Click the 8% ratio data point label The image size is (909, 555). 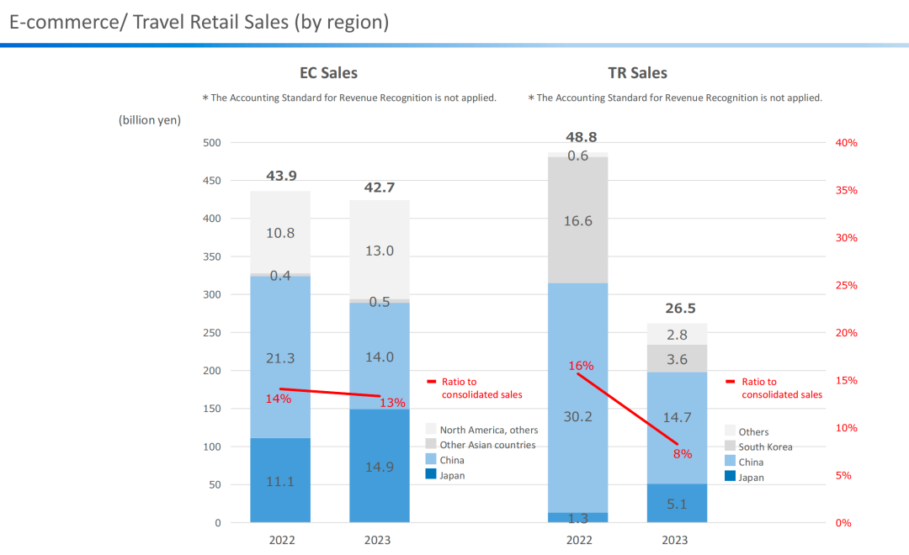(x=682, y=454)
